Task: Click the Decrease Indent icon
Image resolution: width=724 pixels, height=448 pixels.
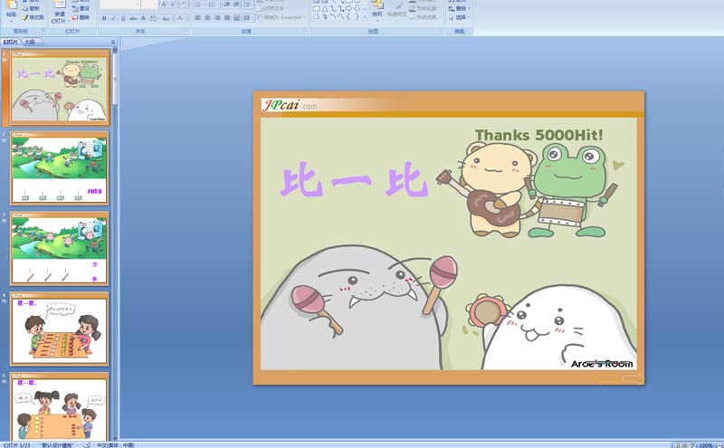Action: tap(227, 5)
